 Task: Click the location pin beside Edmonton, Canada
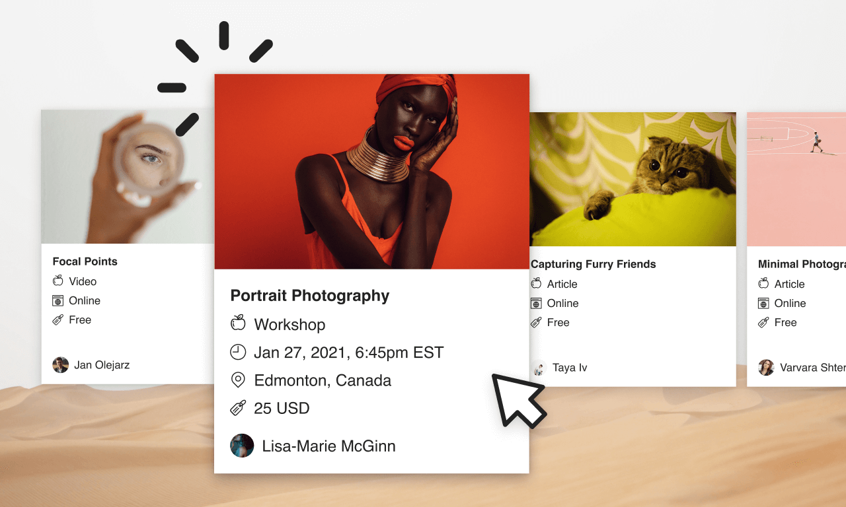click(x=238, y=380)
